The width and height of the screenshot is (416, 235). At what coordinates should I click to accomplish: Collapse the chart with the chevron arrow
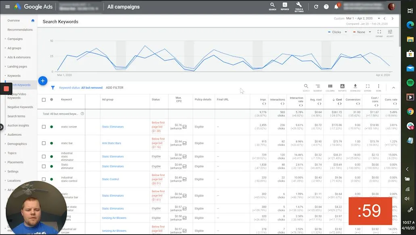[x=393, y=88]
